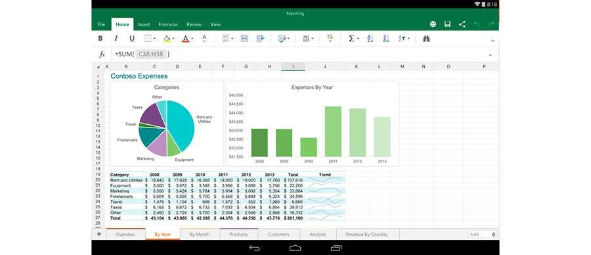Screen dimensions: 591x255
Task: Add a new sheet with plus icon
Action: (x=99, y=234)
